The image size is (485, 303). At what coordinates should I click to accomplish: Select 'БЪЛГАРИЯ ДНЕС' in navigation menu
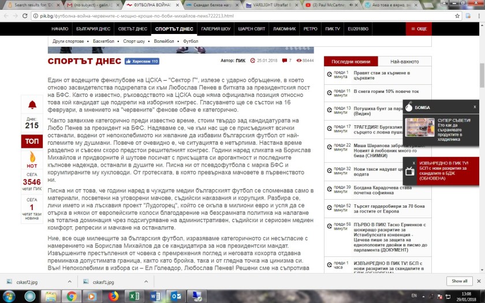tap(94, 29)
